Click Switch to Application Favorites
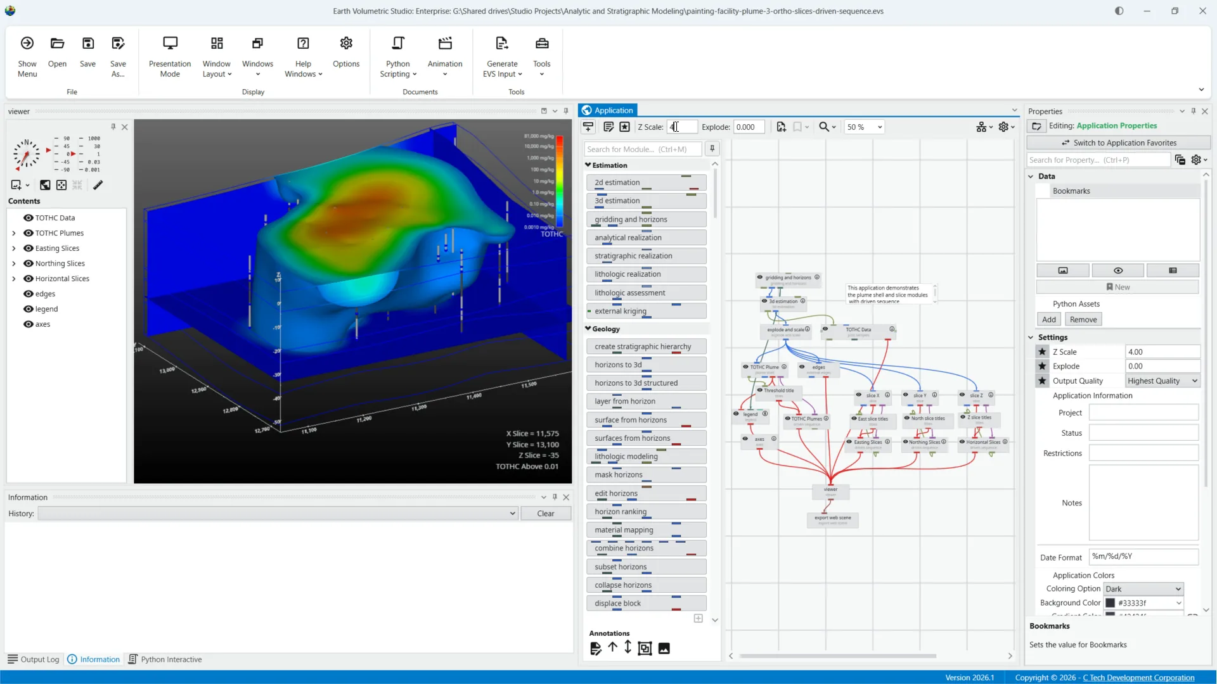This screenshot has width=1217, height=684. (1118, 142)
